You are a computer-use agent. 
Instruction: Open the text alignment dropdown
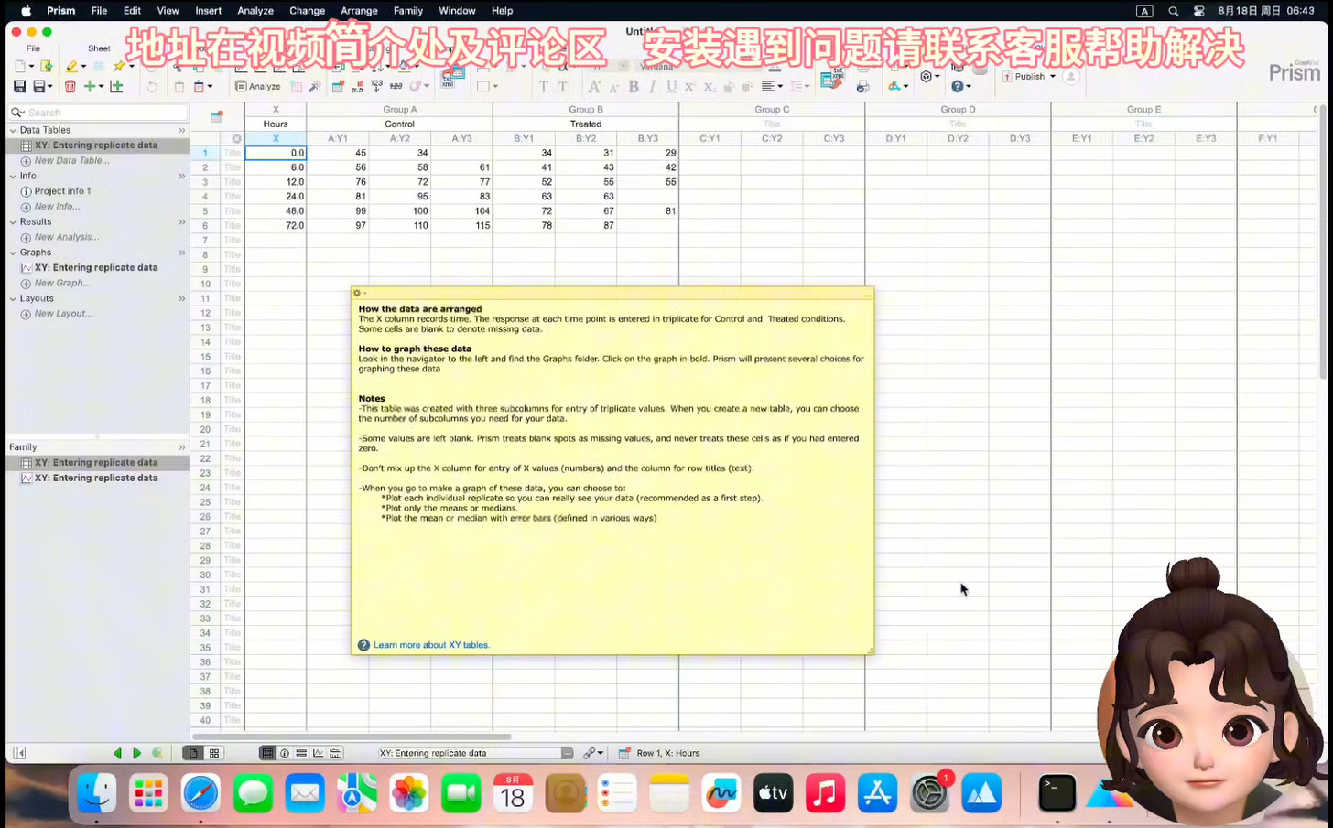772,86
